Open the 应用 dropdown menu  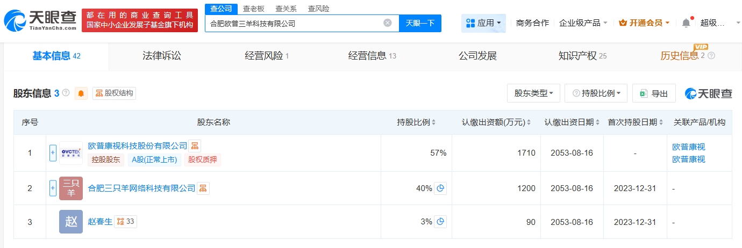[483, 23]
